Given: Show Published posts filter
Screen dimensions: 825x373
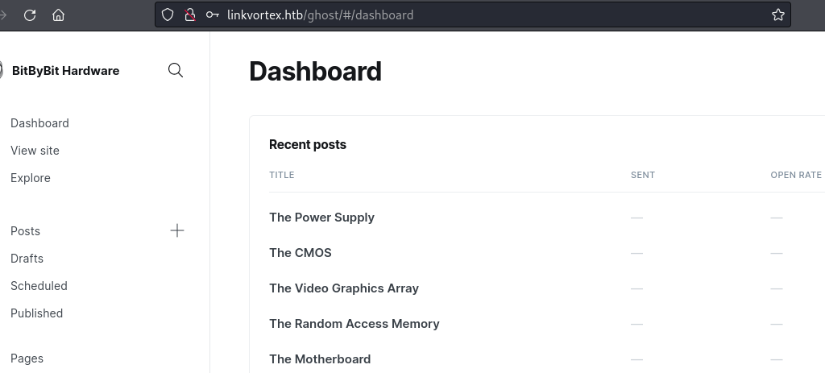Looking at the screenshot, I should (36, 313).
